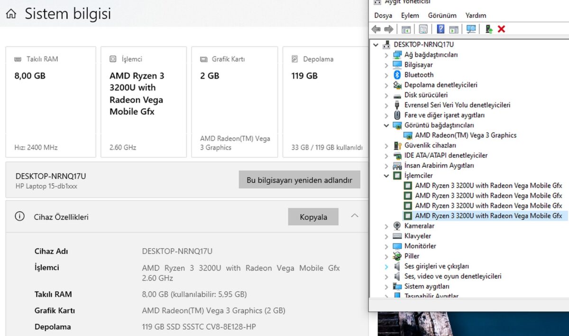Click 33 GB / 119 GB kullanıldı text

pyautogui.click(x=327, y=147)
